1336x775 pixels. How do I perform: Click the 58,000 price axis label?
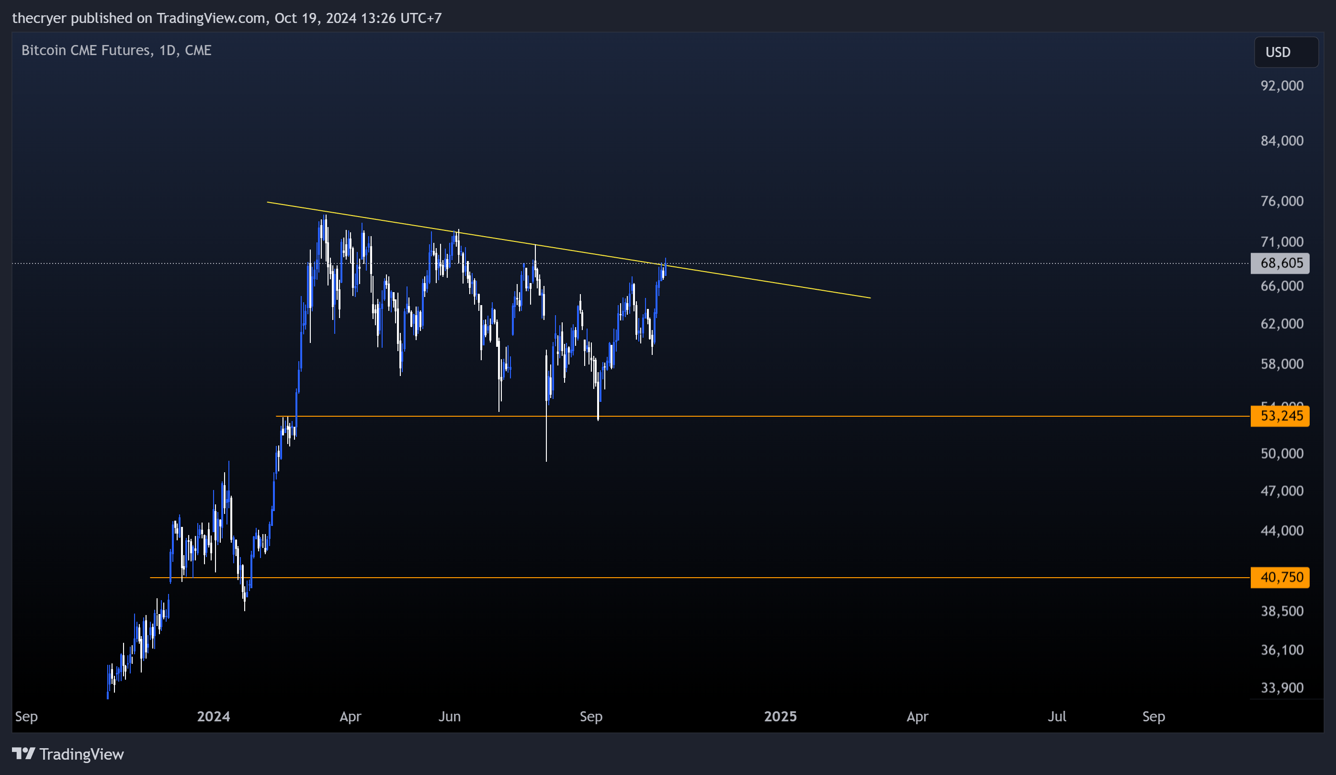pos(1281,365)
